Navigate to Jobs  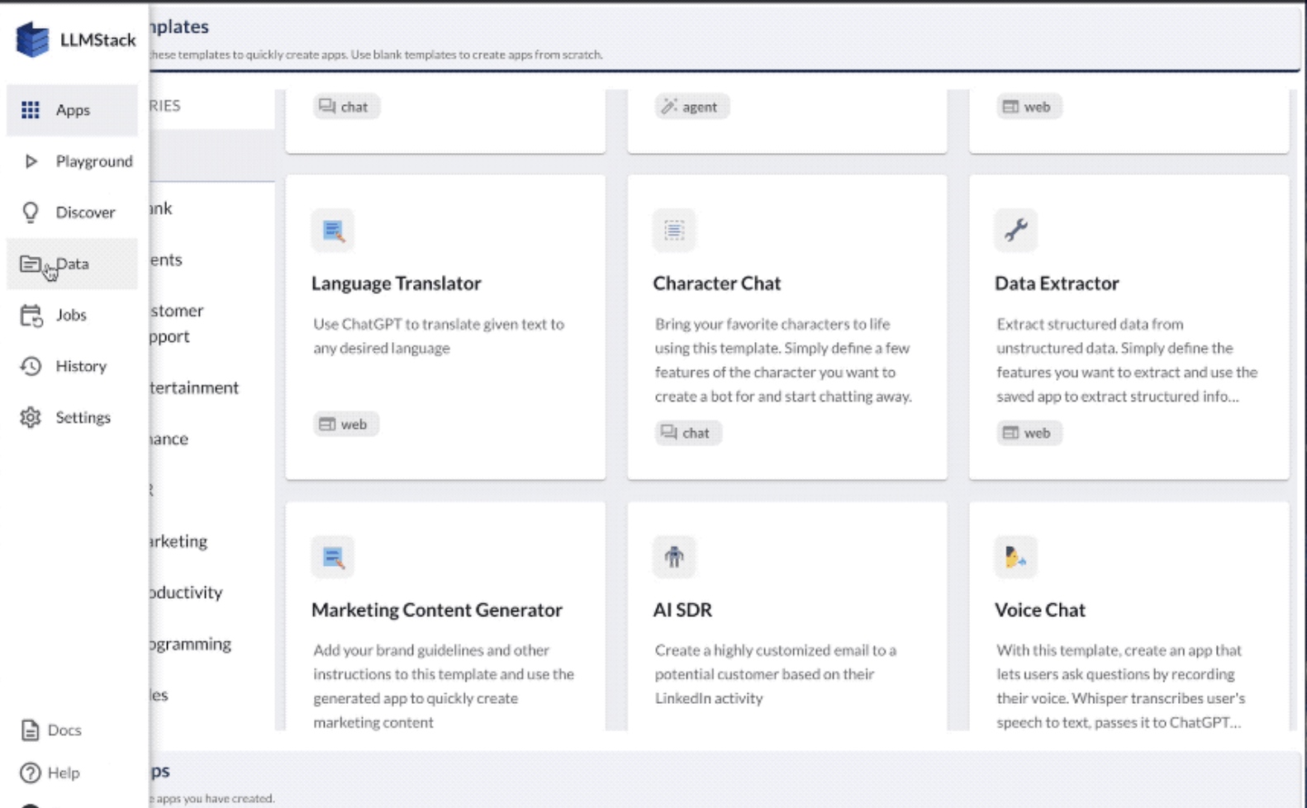pos(73,315)
